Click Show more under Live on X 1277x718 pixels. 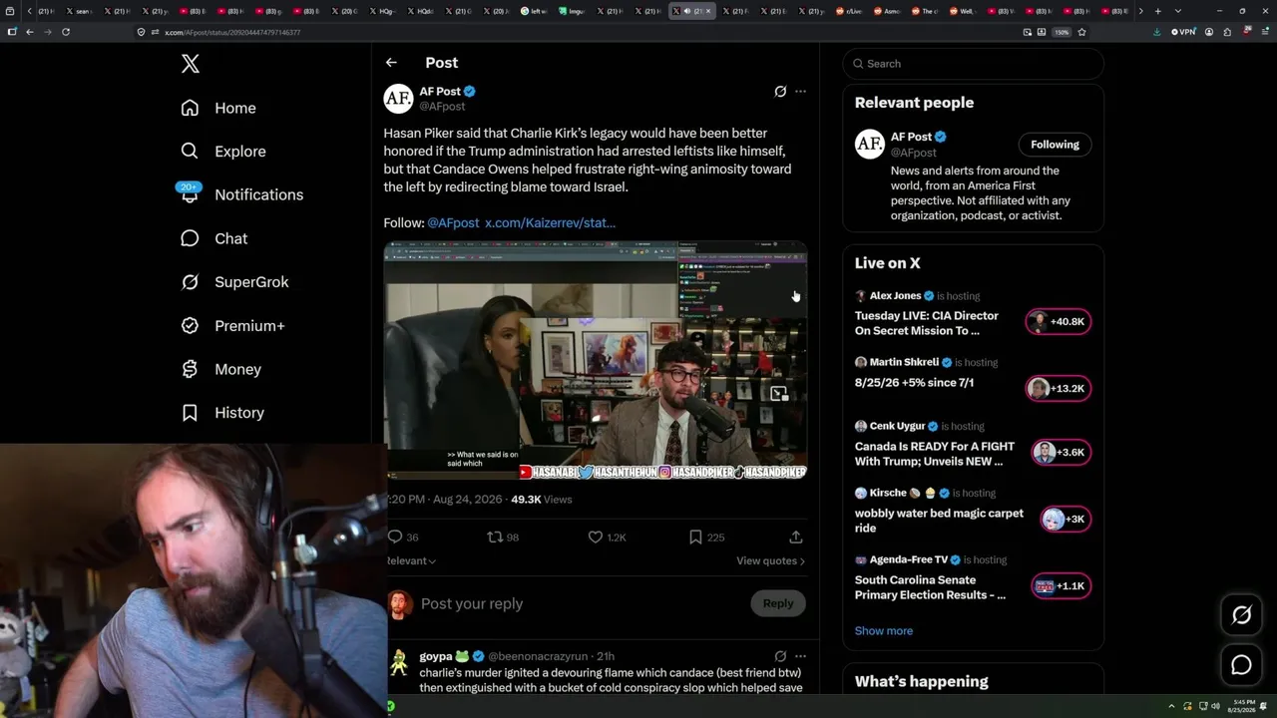pos(884,630)
